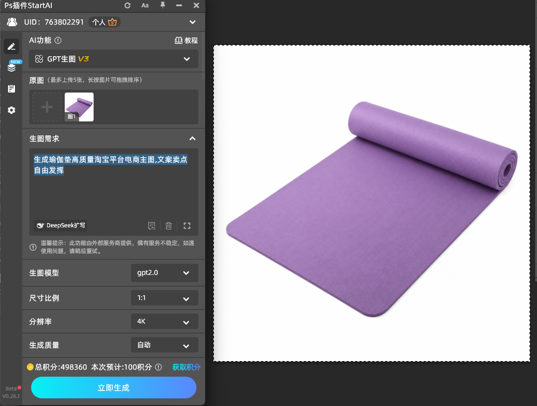
Task: Open the records document sidebar icon
Action: [11, 89]
